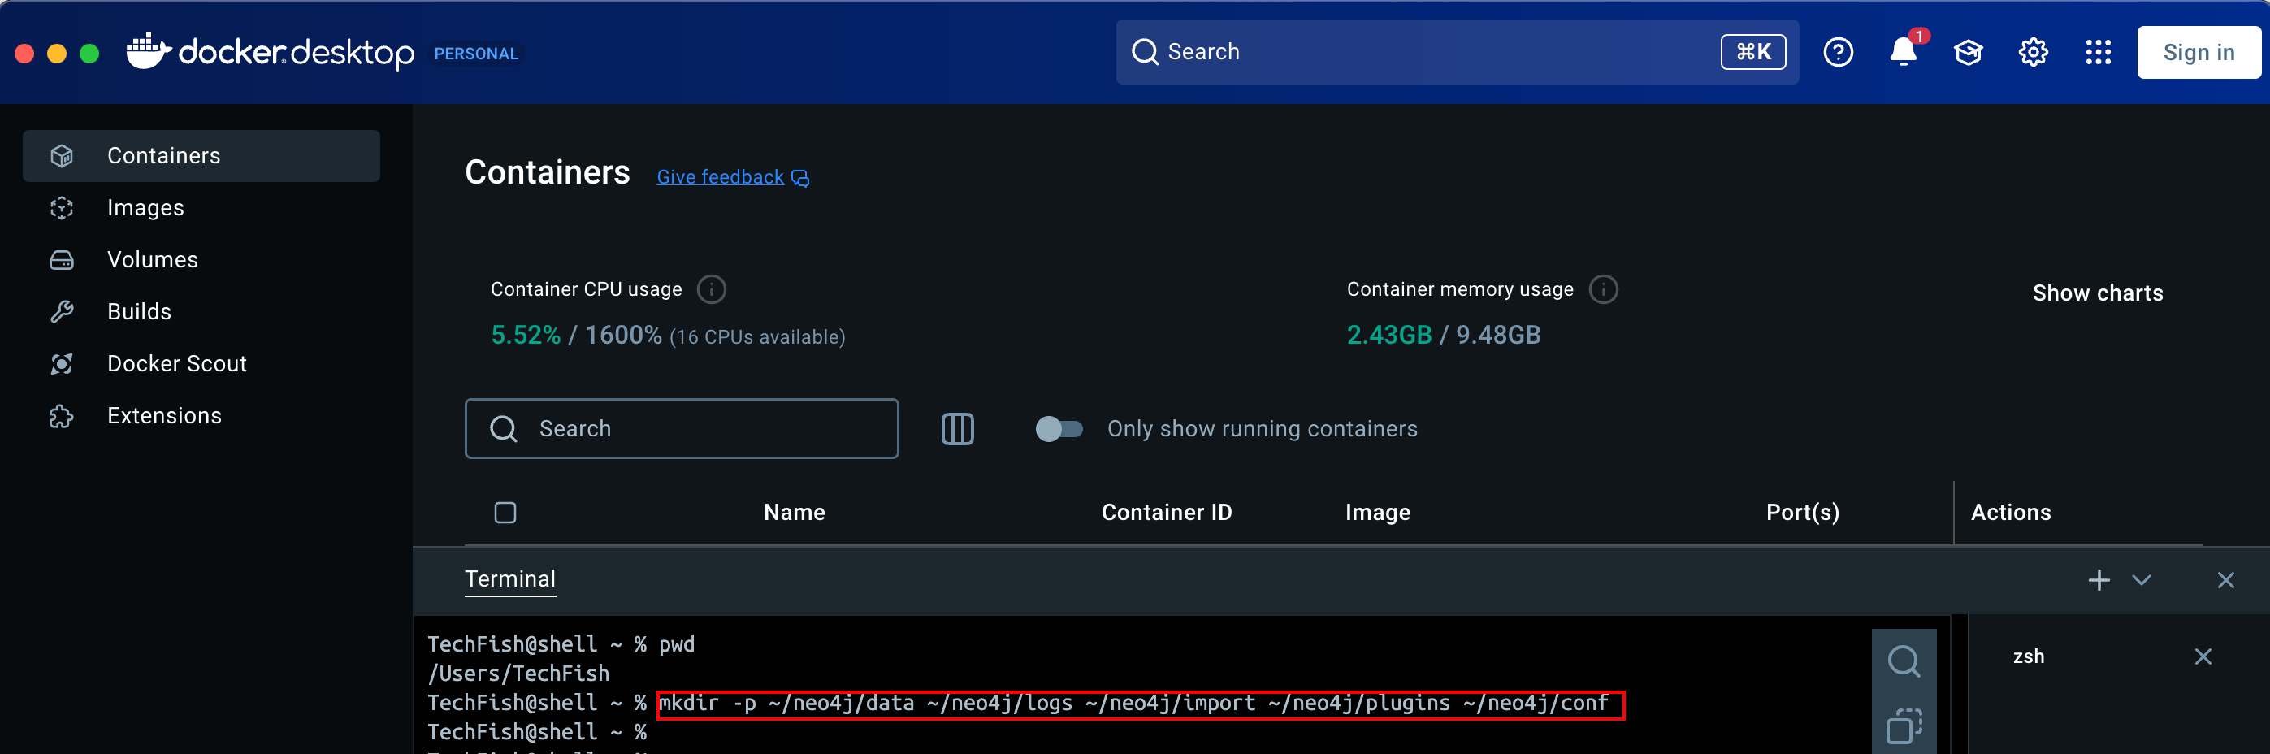
Task: Click the Container ID column header
Action: (1167, 513)
